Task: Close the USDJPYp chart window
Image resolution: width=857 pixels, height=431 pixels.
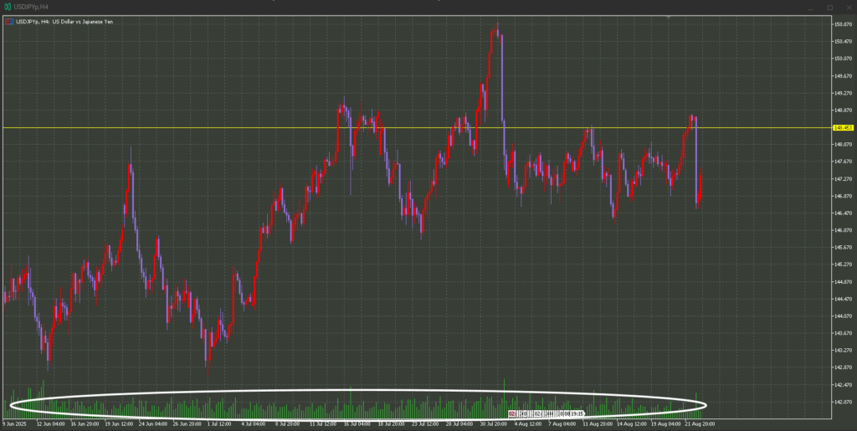Action: point(847,7)
